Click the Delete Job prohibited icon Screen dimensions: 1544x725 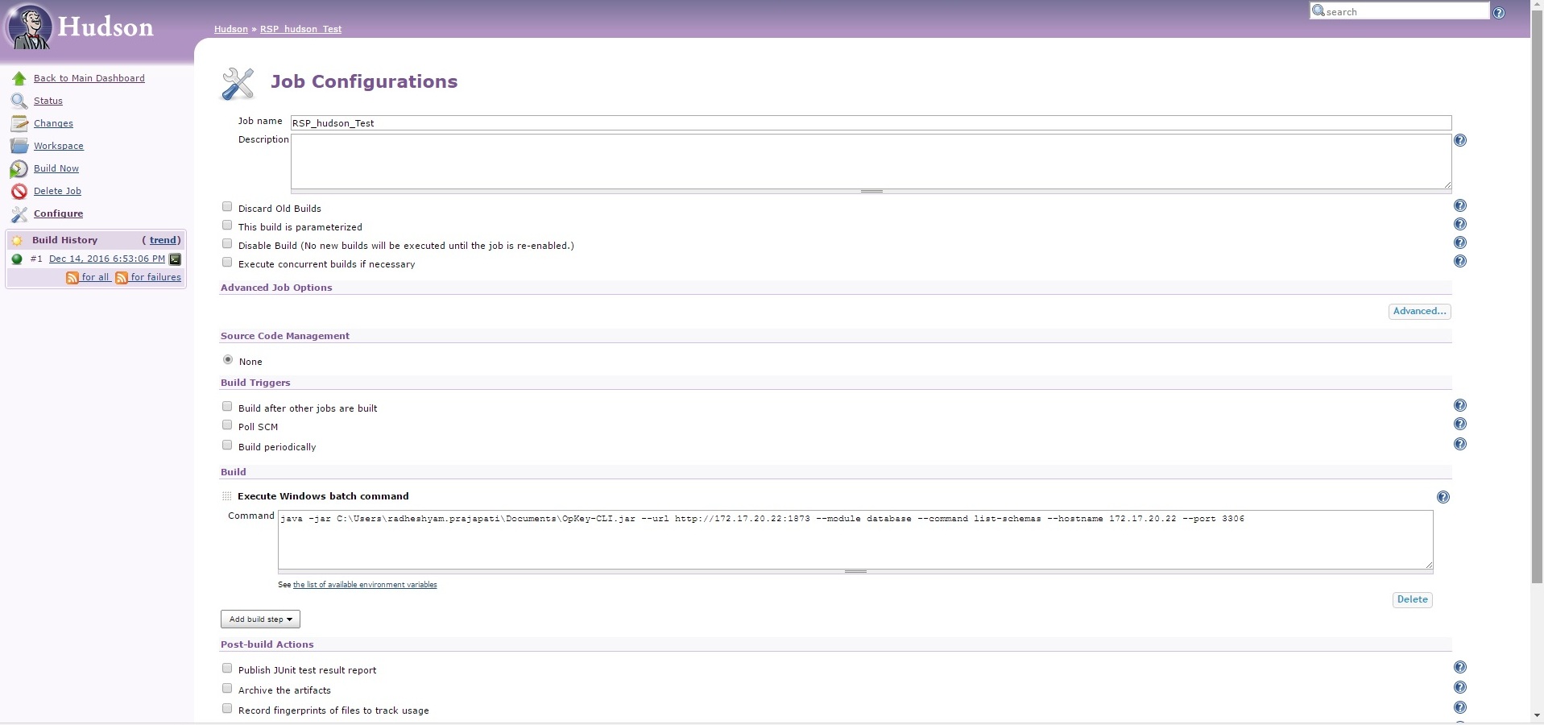click(19, 192)
